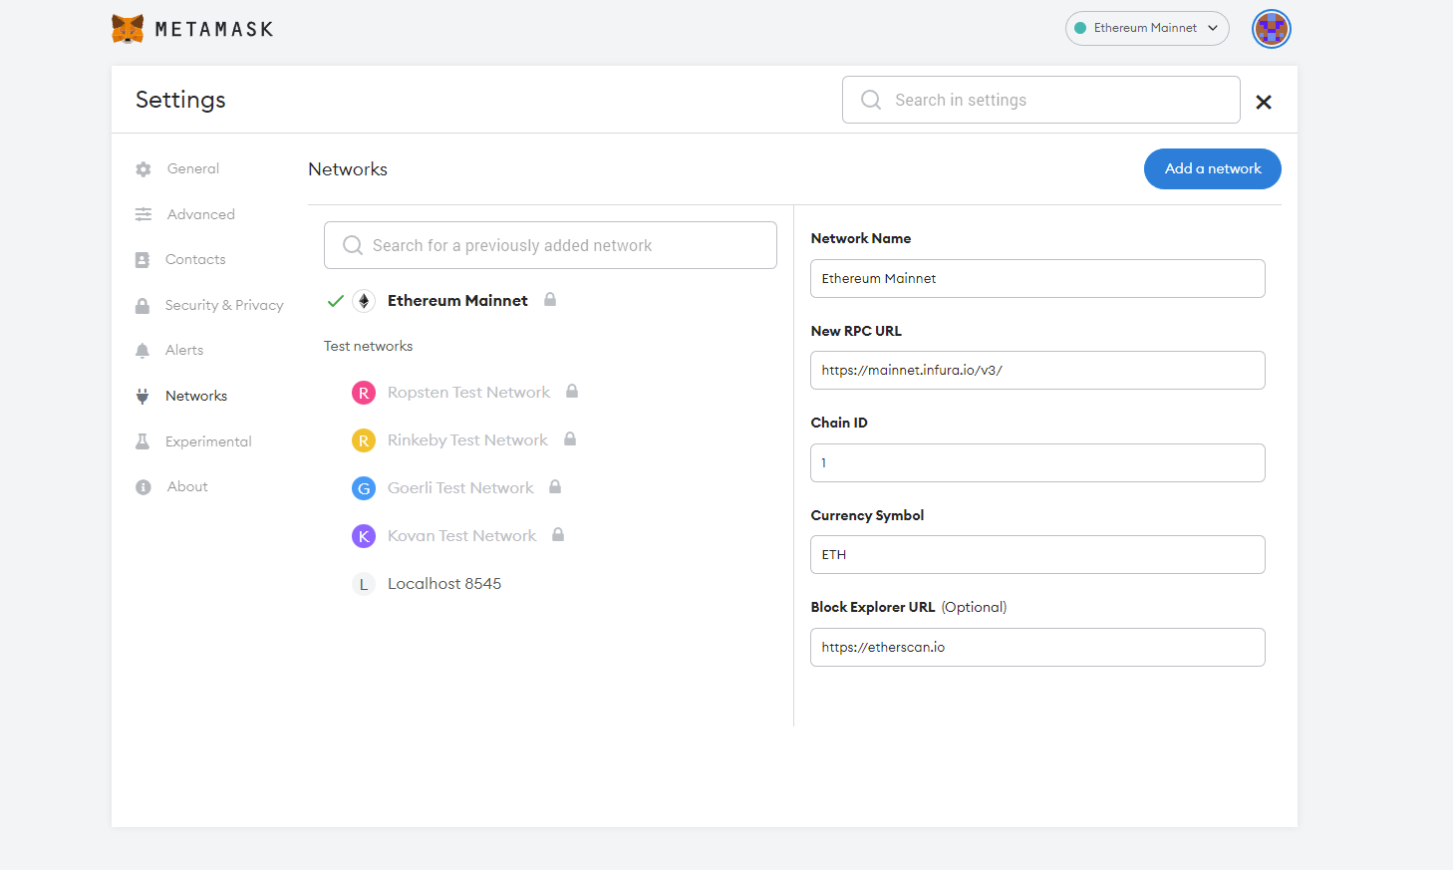
Task: Click the General gear icon
Action: [144, 169]
